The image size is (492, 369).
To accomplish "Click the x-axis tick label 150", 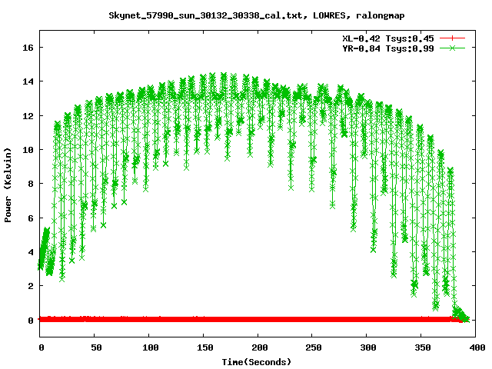I will [x=205, y=347].
